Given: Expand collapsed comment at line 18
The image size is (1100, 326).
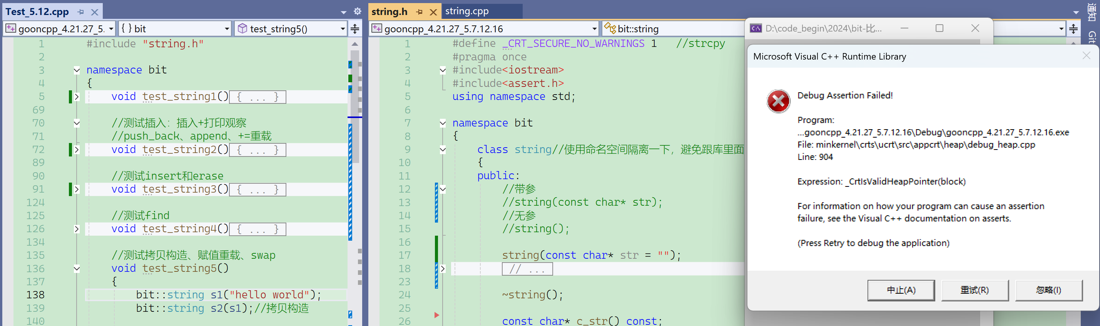Looking at the screenshot, I should (x=443, y=268).
